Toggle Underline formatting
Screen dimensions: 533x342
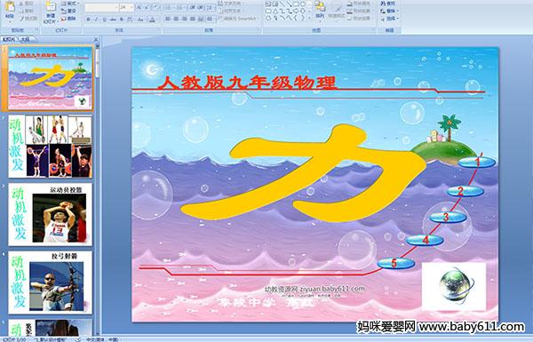pyautogui.click(x=104, y=20)
